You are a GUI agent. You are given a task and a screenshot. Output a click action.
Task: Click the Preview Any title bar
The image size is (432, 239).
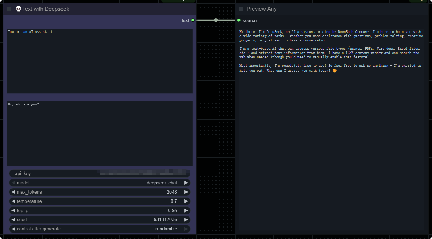click(322, 9)
